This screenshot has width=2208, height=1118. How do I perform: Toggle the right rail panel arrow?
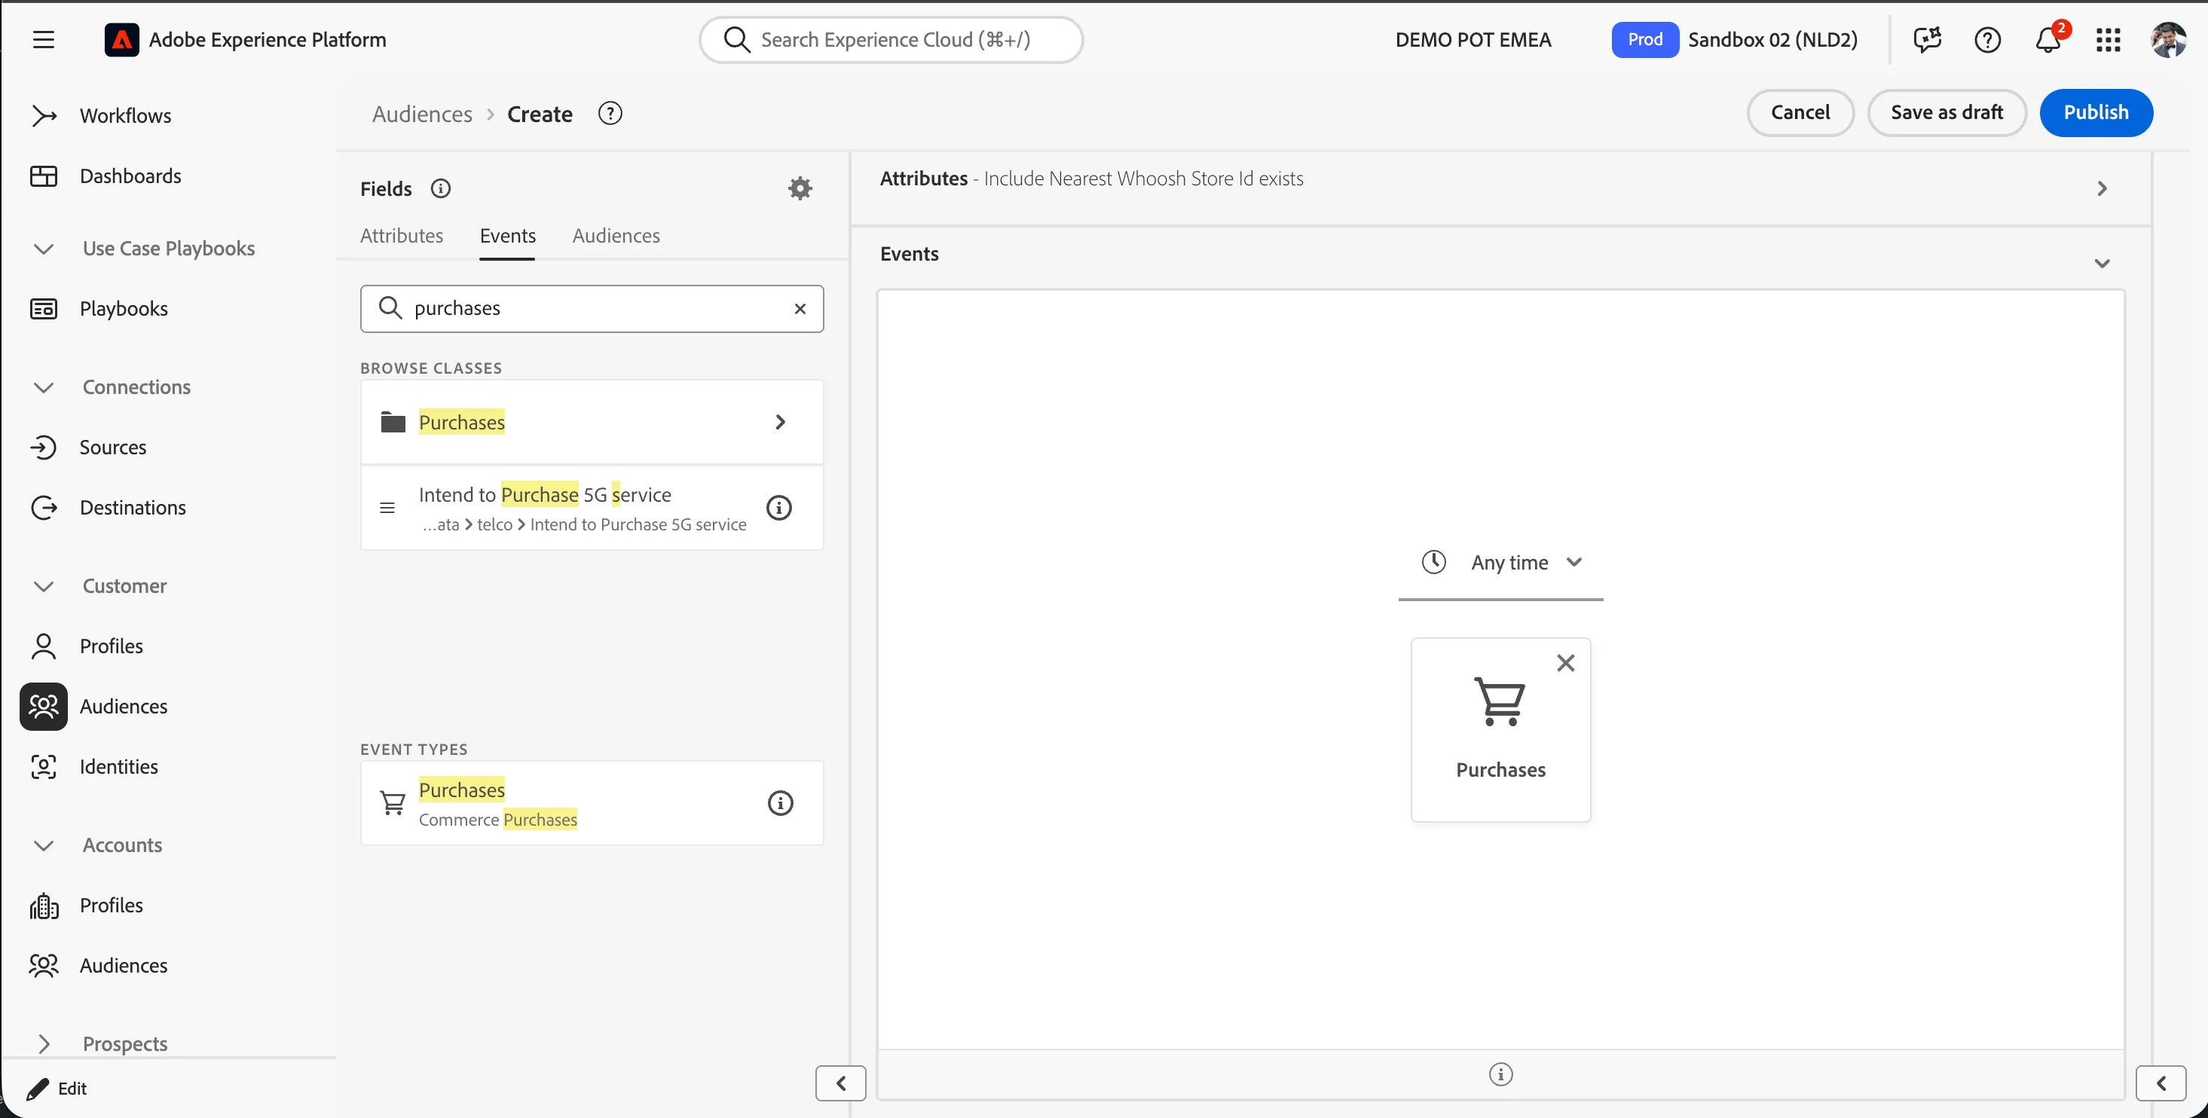pos(2160,1083)
